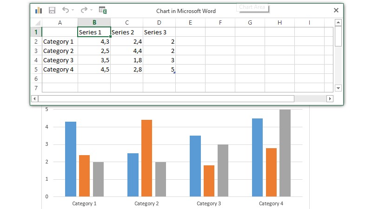Click the horizontal scrollbar left arrow
372x209 pixels.
tap(34, 98)
